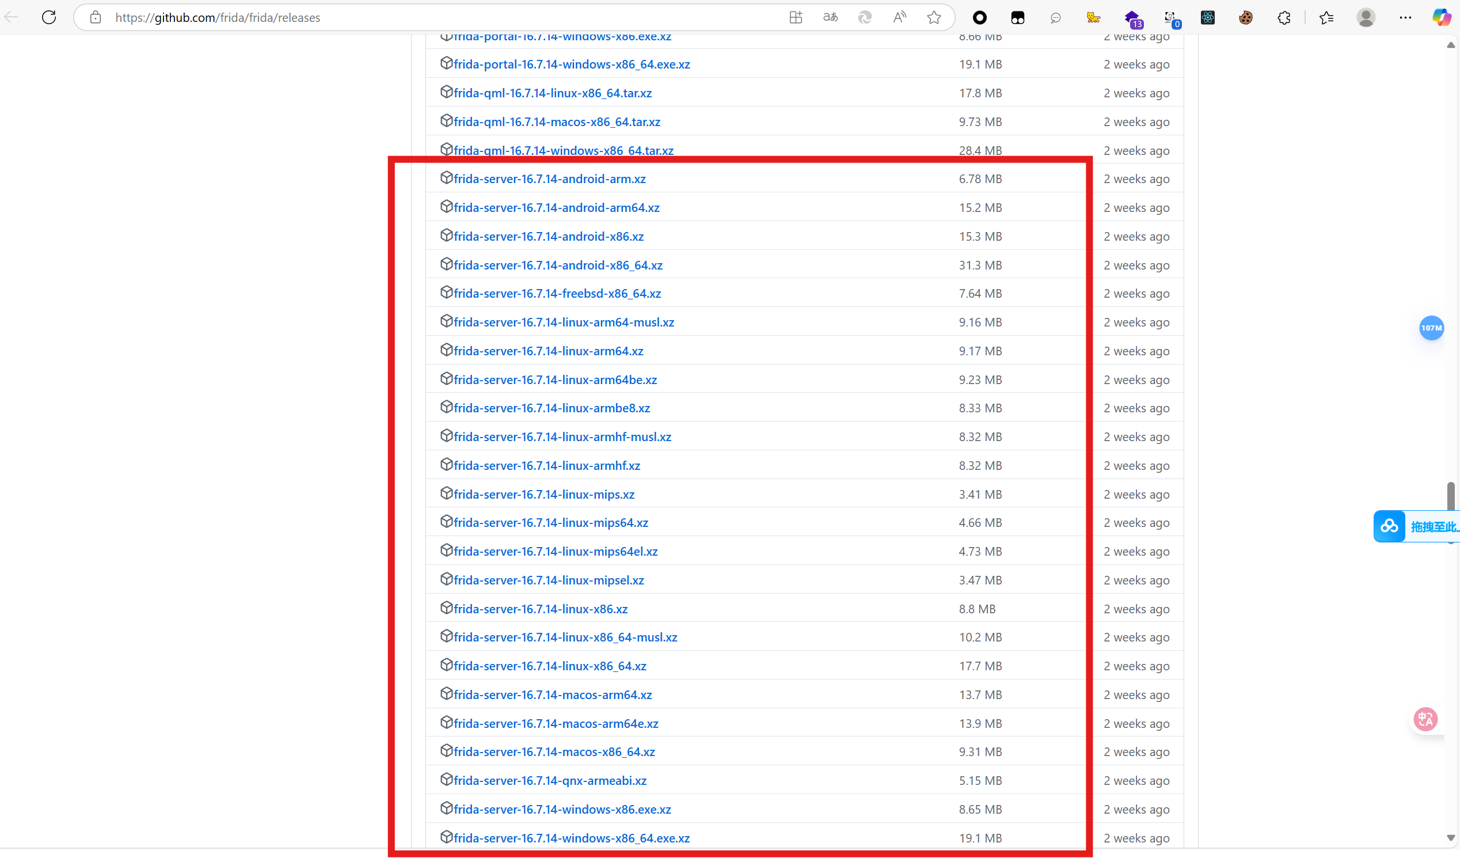The height and width of the screenshot is (858, 1460).
Task: Open the Extensions puzzle piece menu
Action: [1284, 18]
